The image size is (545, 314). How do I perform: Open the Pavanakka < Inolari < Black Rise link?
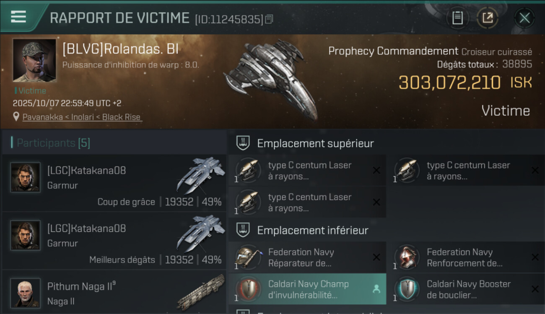[x=82, y=117]
